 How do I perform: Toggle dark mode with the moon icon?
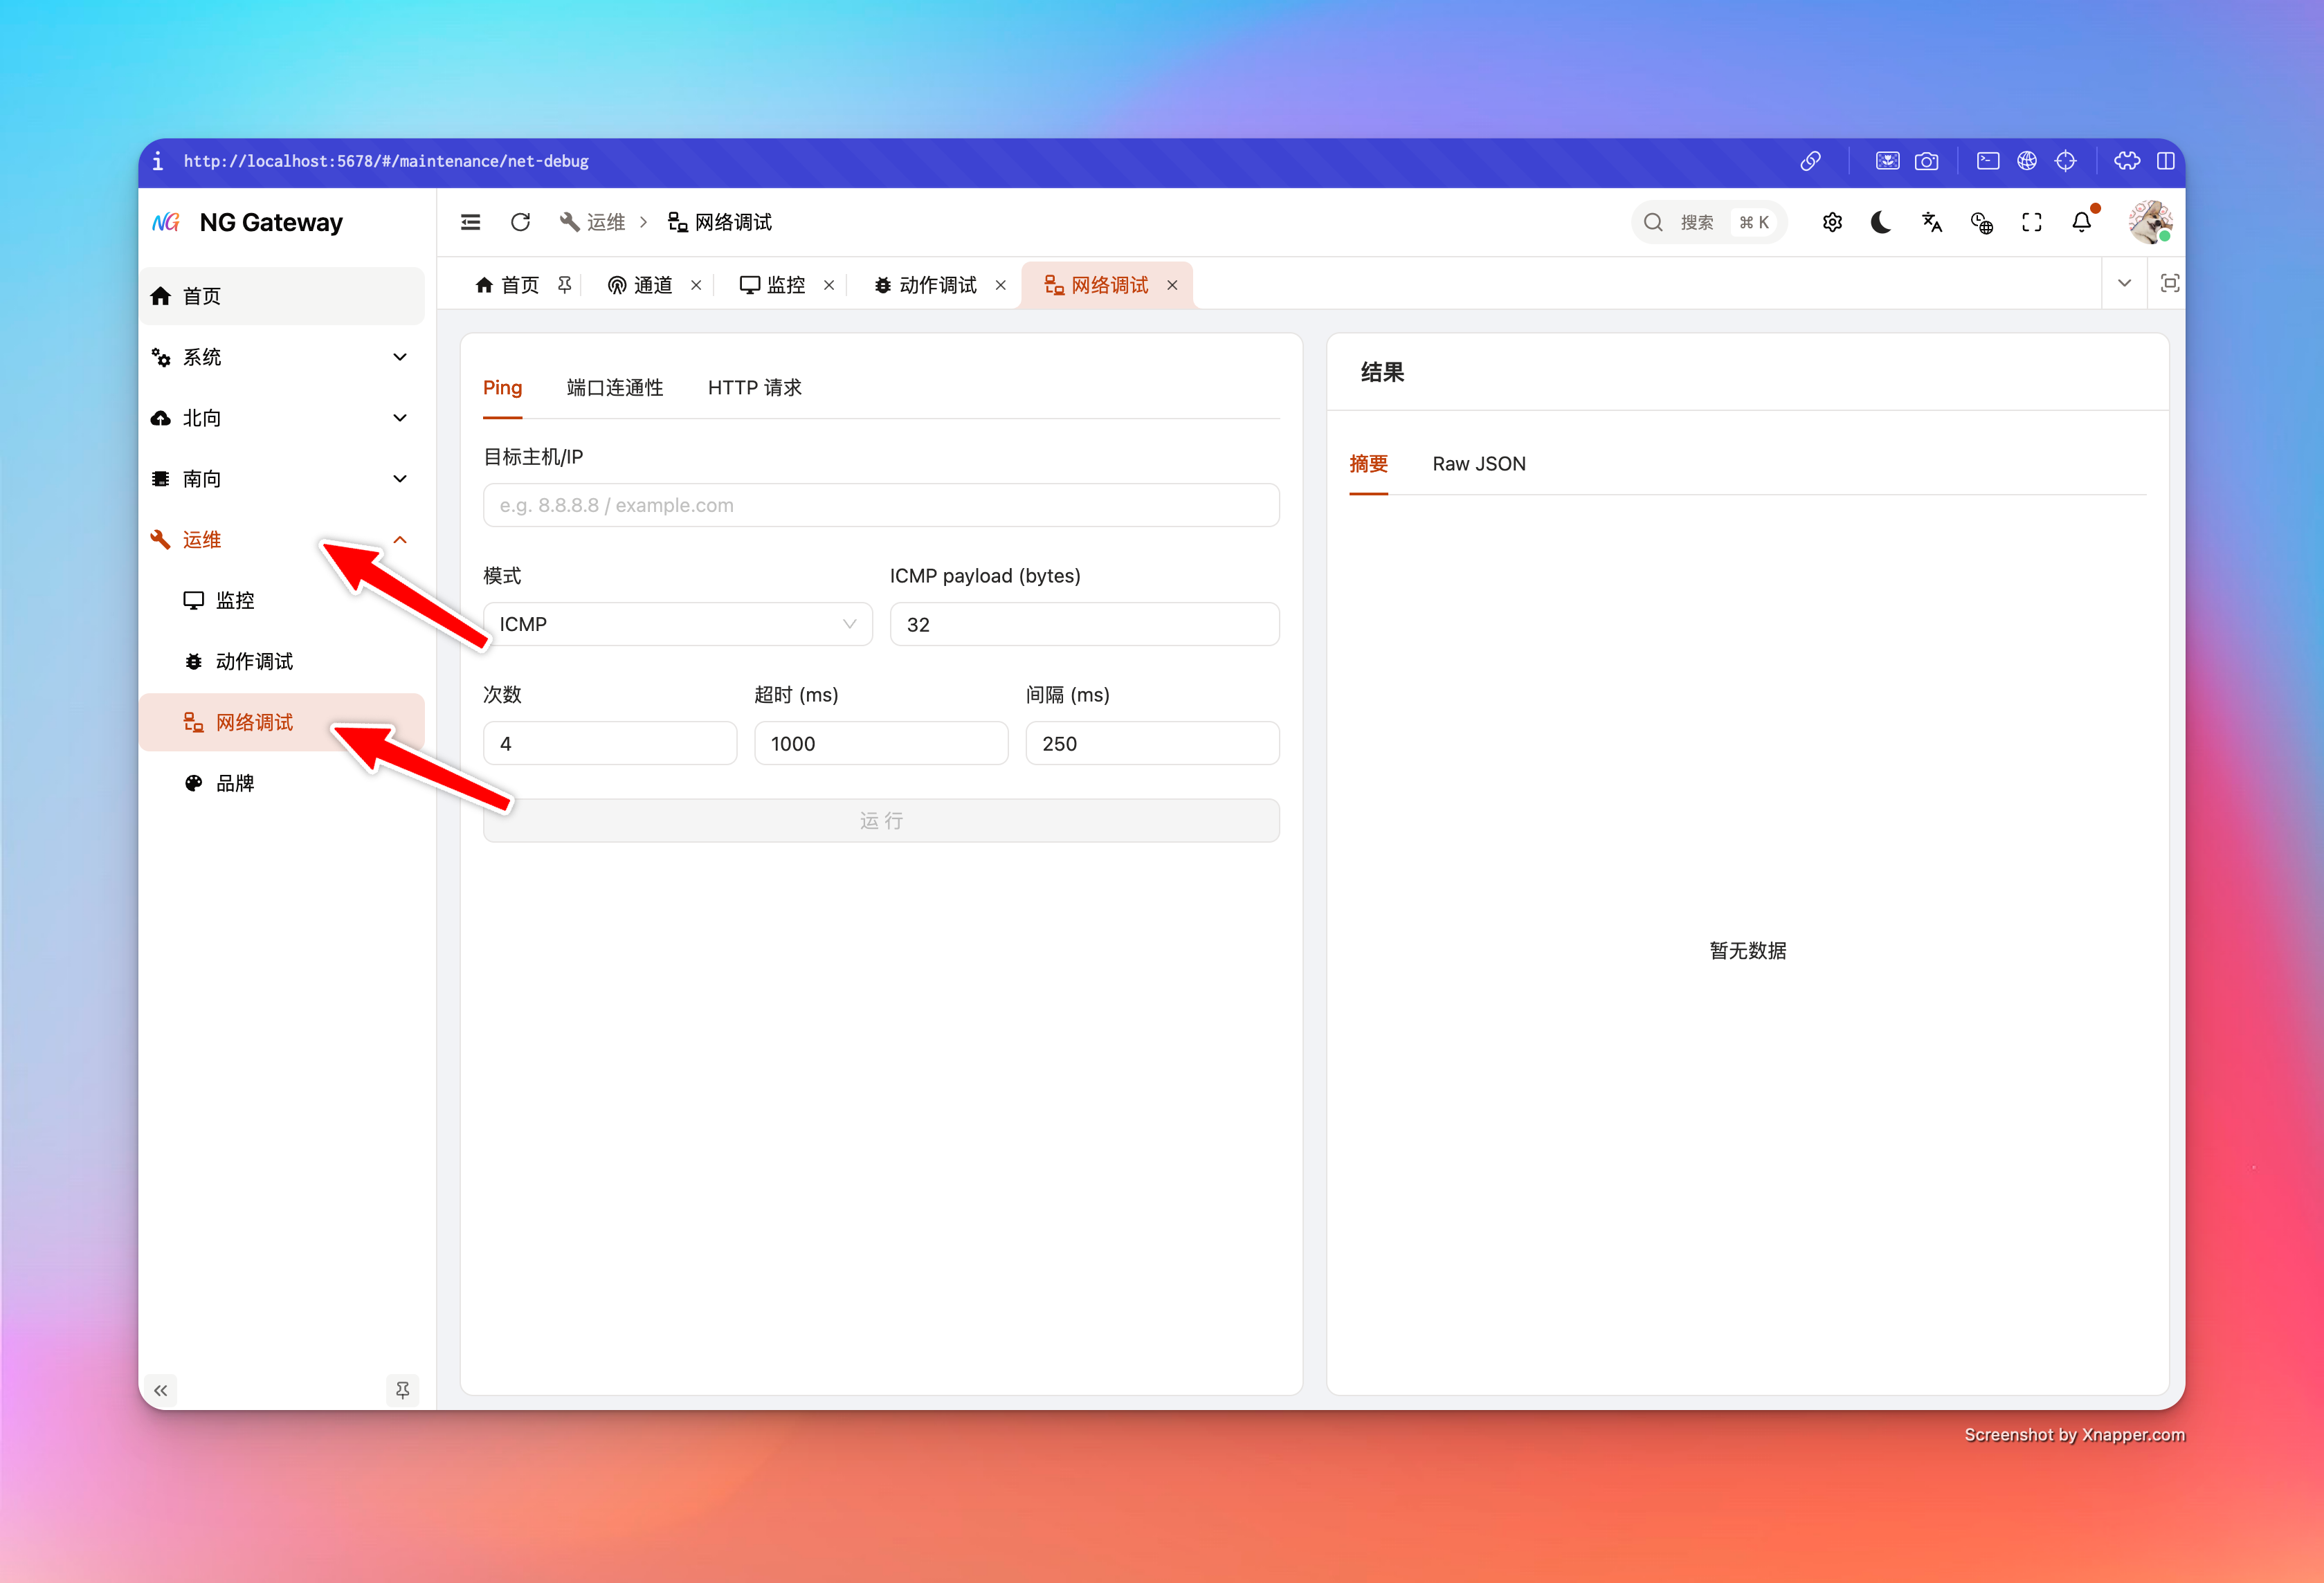(1881, 222)
